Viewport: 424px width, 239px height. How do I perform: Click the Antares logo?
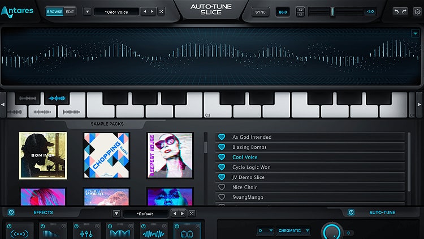(x=17, y=12)
